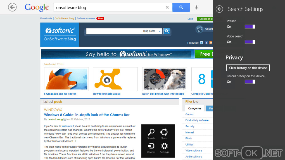The height and width of the screenshot is (160, 285).
Task: Click the Create an account button
Action: [205, 19]
